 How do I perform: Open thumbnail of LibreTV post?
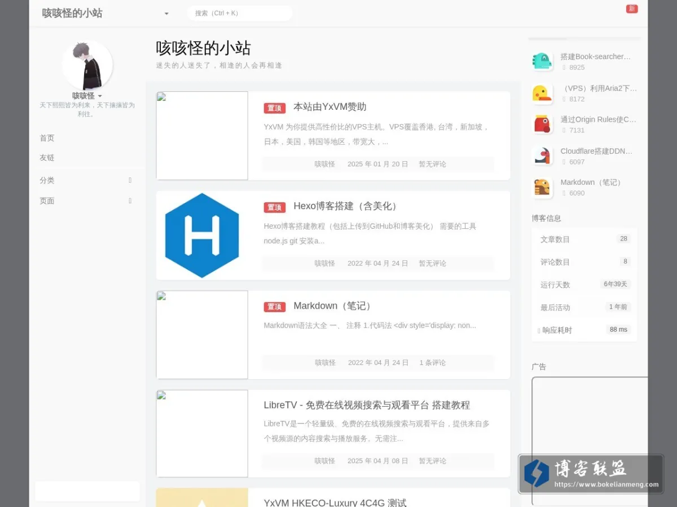pos(202,434)
